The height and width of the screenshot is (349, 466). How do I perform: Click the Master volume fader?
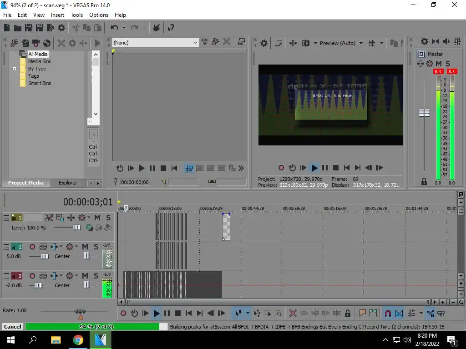coord(425,113)
